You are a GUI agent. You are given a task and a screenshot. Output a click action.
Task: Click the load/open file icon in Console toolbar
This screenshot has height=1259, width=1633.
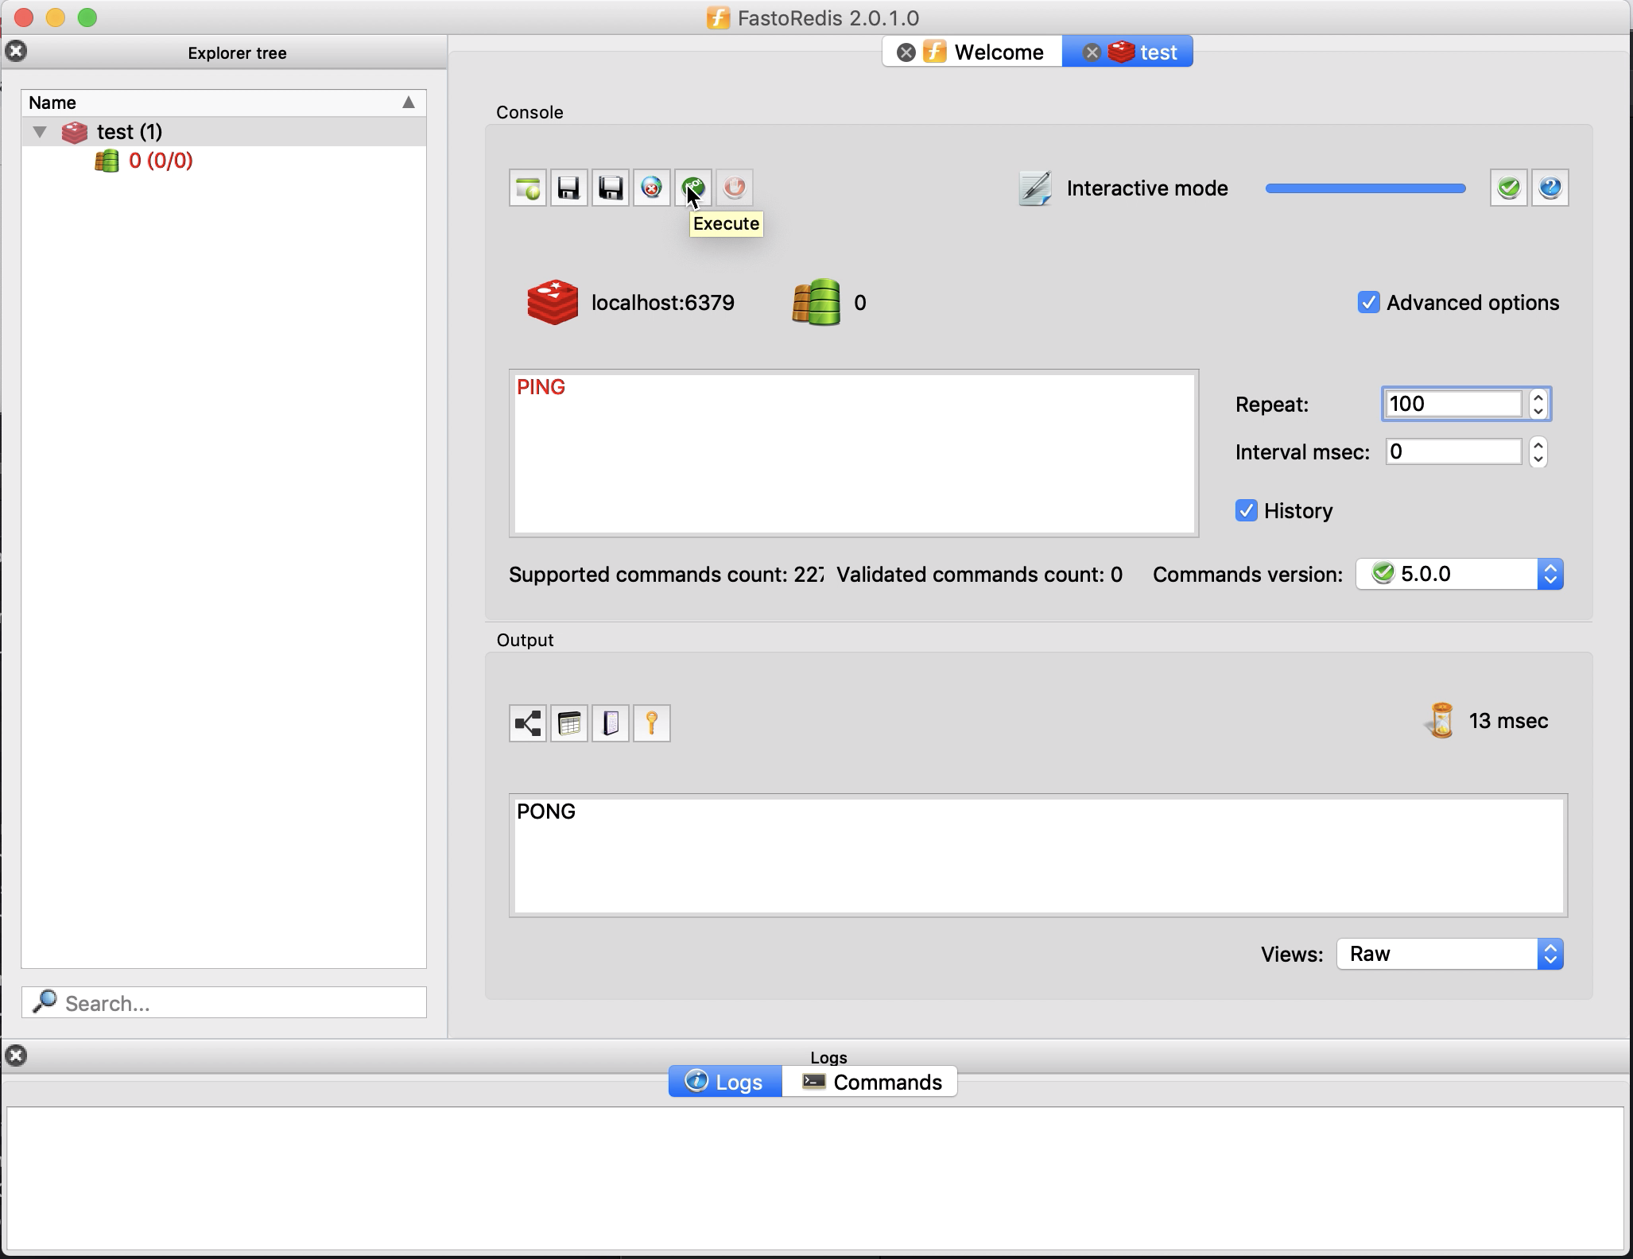pyautogui.click(x=528, y=188)
